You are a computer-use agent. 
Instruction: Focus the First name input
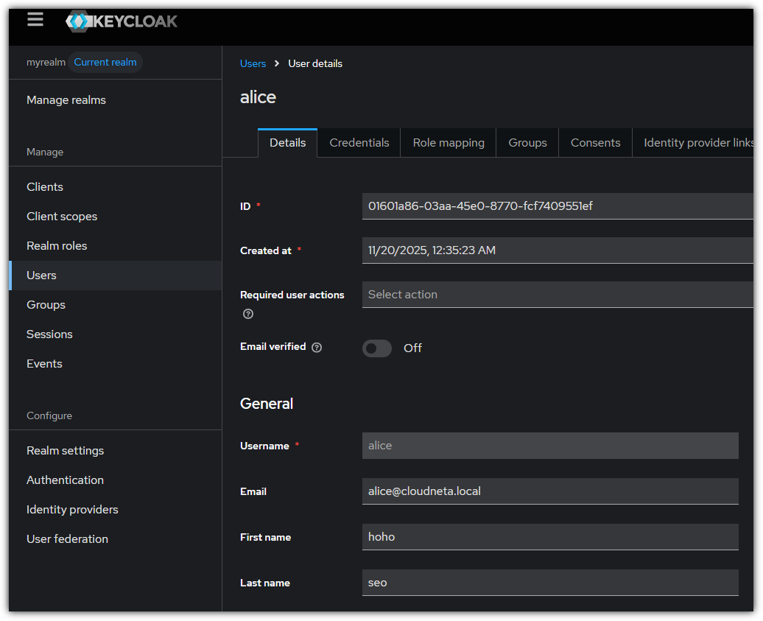[x=550, y=537]
